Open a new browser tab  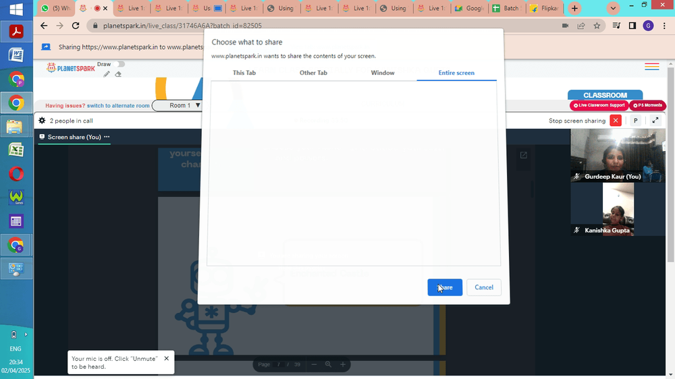click(x=574, y=8)
